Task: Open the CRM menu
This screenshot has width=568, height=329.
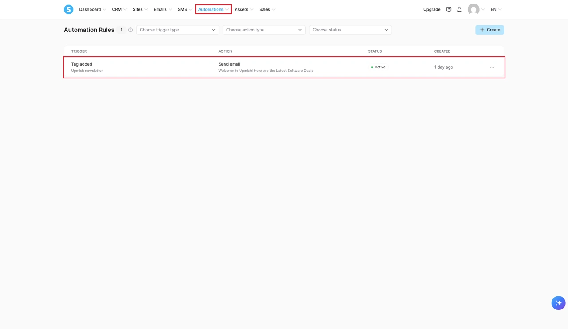Action: (119, 9)
